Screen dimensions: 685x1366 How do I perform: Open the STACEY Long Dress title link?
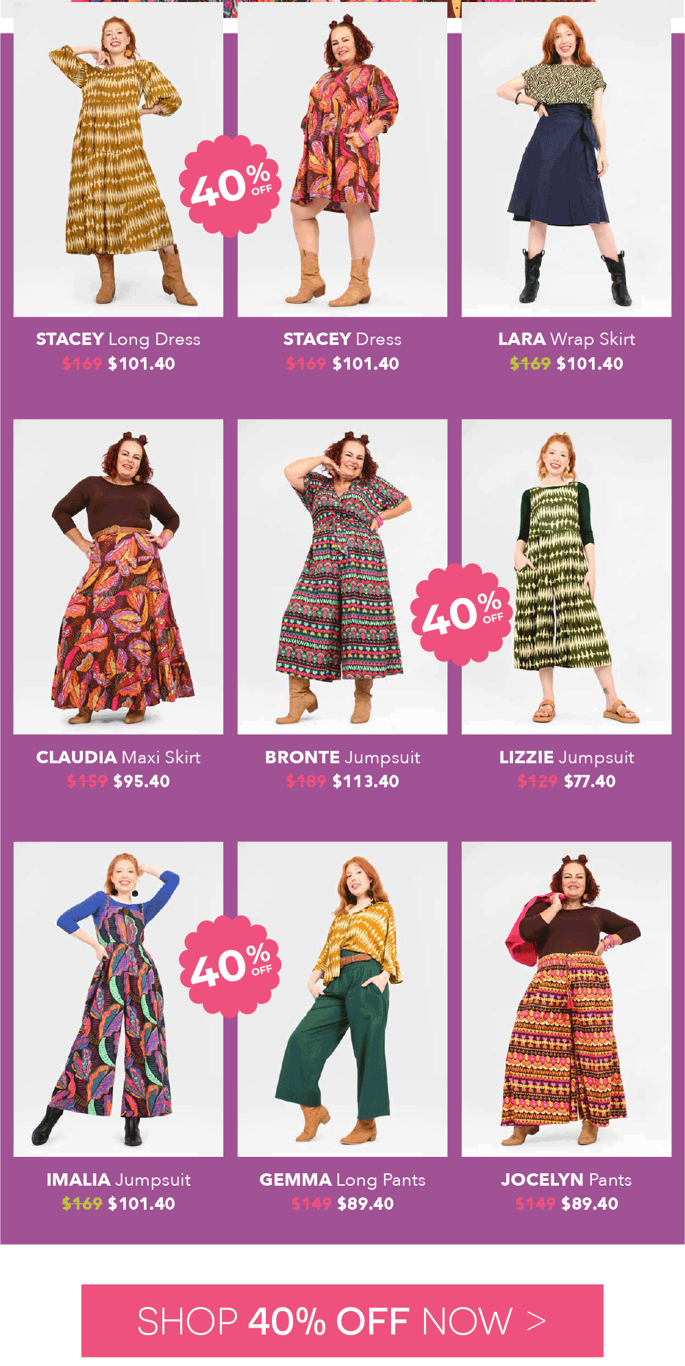pyautogui.click(x=118, y=339)
